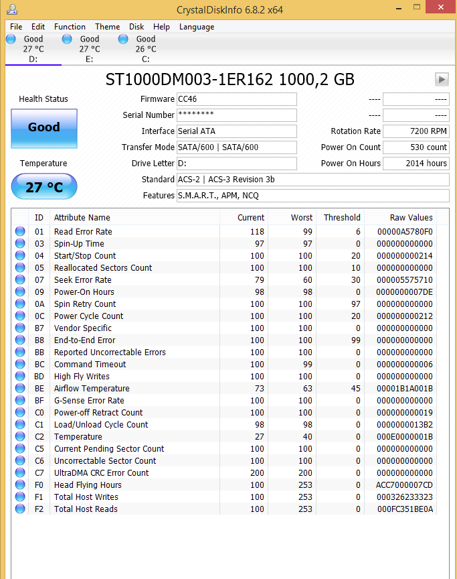Open the Help menu

[161, 27]
